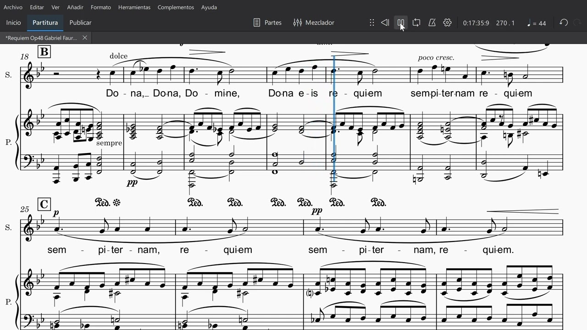Select the Ped. release asterisk symbol

pyautogui.click(x=116, y=202)
